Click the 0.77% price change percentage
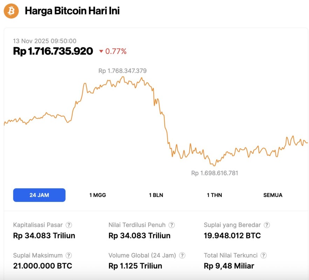This screenshot has height=280, width=309. [x=116, y=51]
